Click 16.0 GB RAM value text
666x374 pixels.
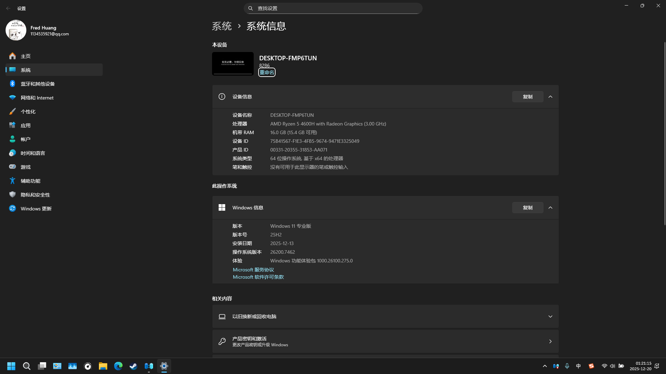(x=294, y=132)
